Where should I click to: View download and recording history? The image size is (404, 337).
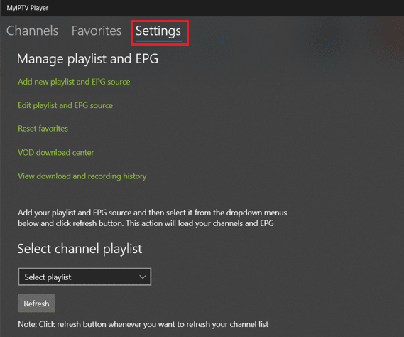[82, 176]
